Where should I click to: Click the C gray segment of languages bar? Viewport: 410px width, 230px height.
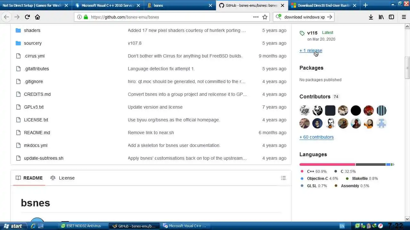coord(371,165)
